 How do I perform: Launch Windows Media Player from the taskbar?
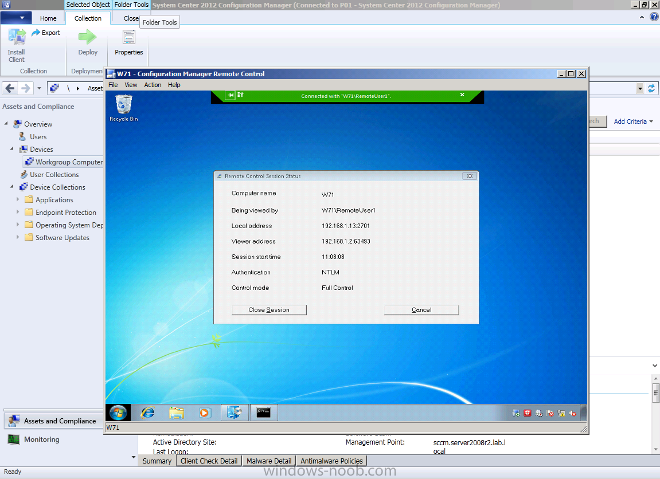click(x=205, y=413)
